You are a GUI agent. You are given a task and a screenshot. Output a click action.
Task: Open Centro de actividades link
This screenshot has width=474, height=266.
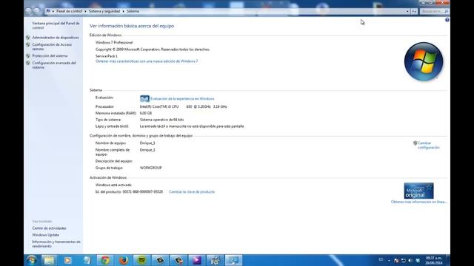pyautogui.click(x=49, y=228)
